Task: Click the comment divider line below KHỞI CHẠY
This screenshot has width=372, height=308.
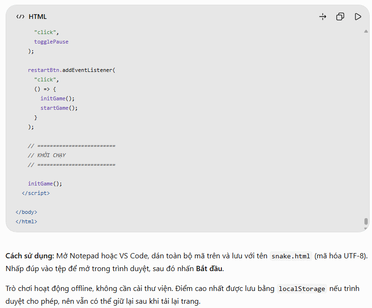Action: [72, 165]
